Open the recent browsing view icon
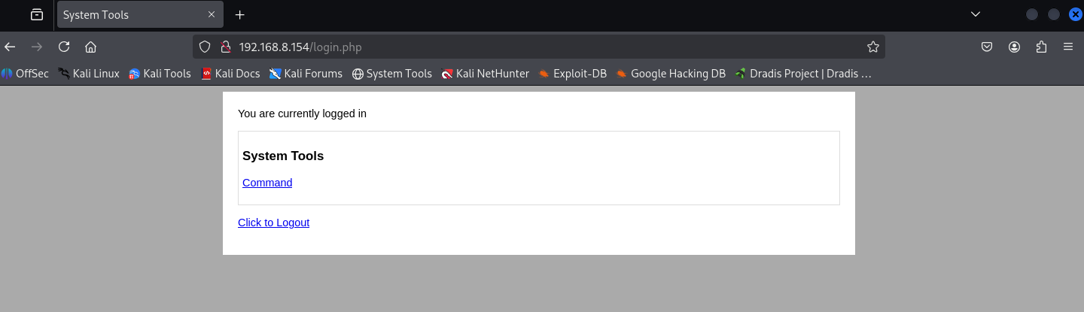 [37, 14]
